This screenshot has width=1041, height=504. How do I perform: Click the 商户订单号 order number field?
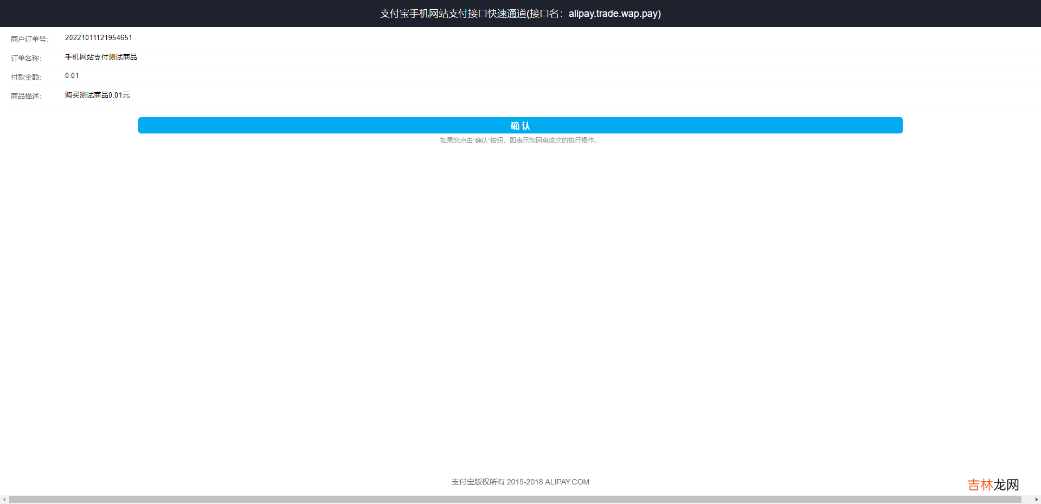coord(99,38)
